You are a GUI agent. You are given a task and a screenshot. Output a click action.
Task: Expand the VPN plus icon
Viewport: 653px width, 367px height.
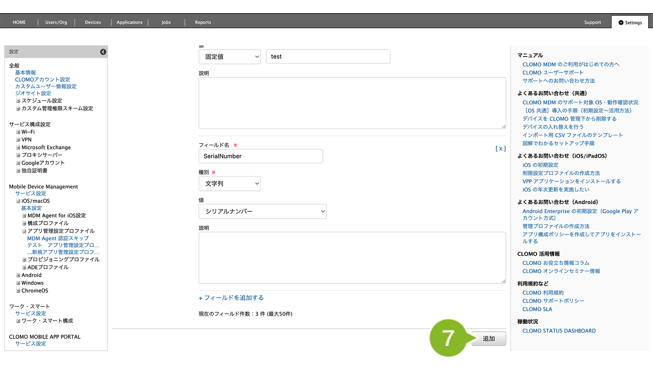[x=18, y=140]
